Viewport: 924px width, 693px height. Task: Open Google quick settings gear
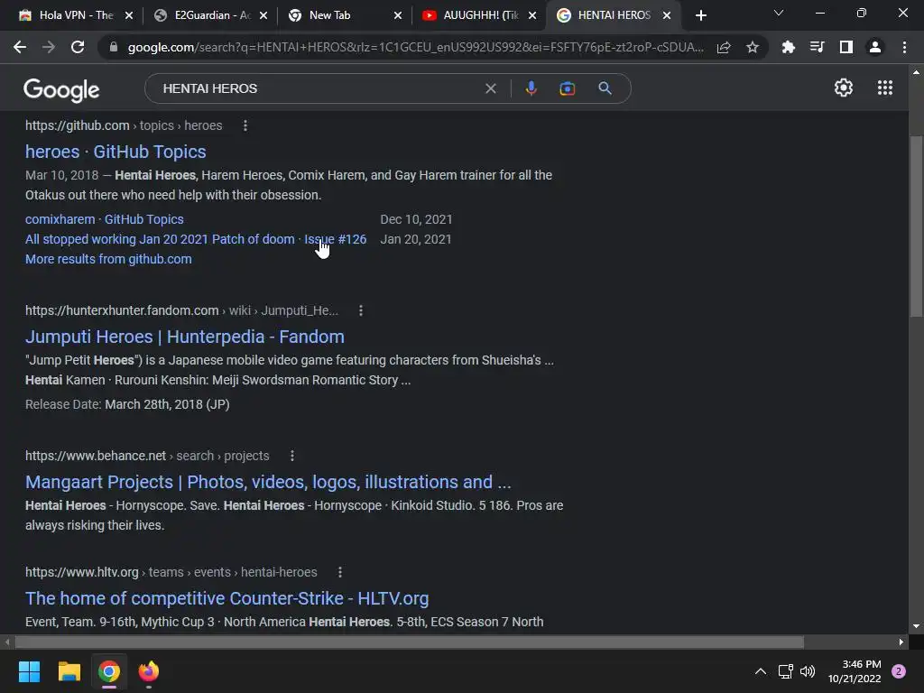[844, 88]
